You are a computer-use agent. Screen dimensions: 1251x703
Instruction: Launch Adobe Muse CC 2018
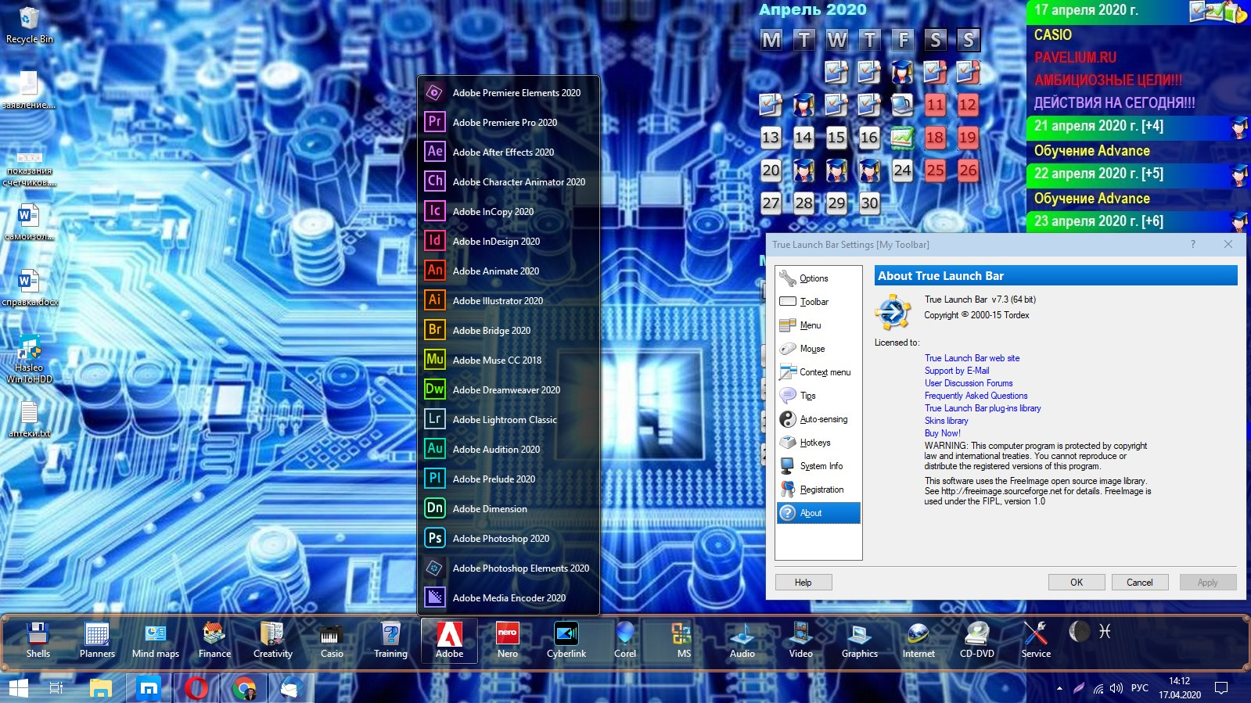(509, 360)
